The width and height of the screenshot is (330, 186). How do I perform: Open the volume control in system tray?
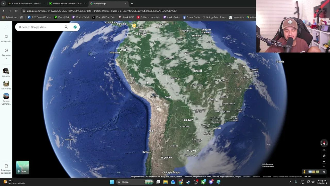(313, 182)
